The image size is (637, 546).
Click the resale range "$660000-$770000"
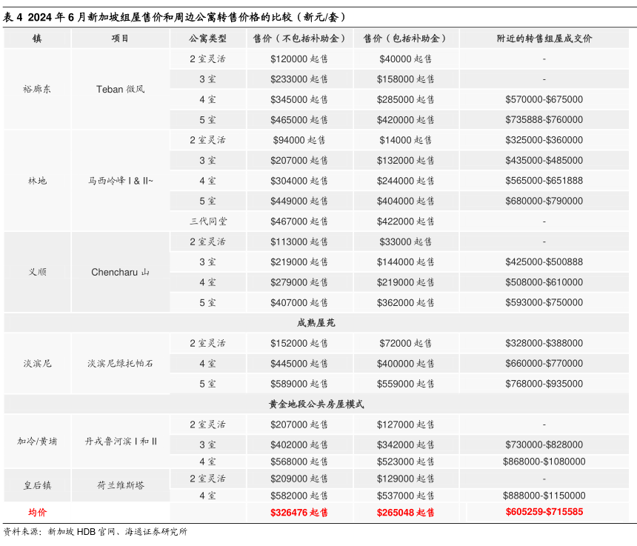[x=544, y=364]
